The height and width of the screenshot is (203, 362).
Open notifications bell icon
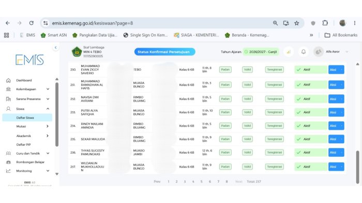304,52
